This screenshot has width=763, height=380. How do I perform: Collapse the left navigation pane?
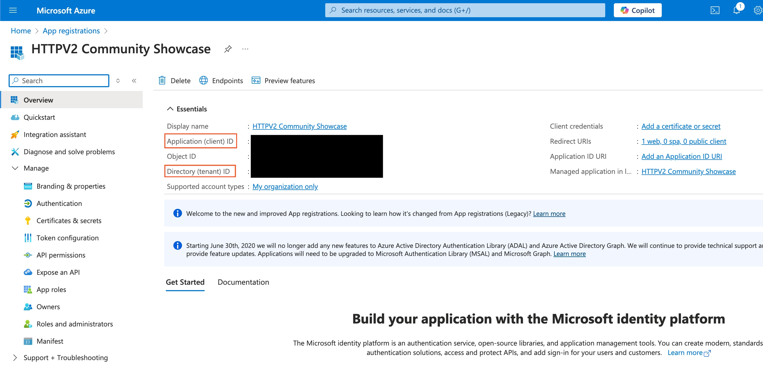coord(134,81)
